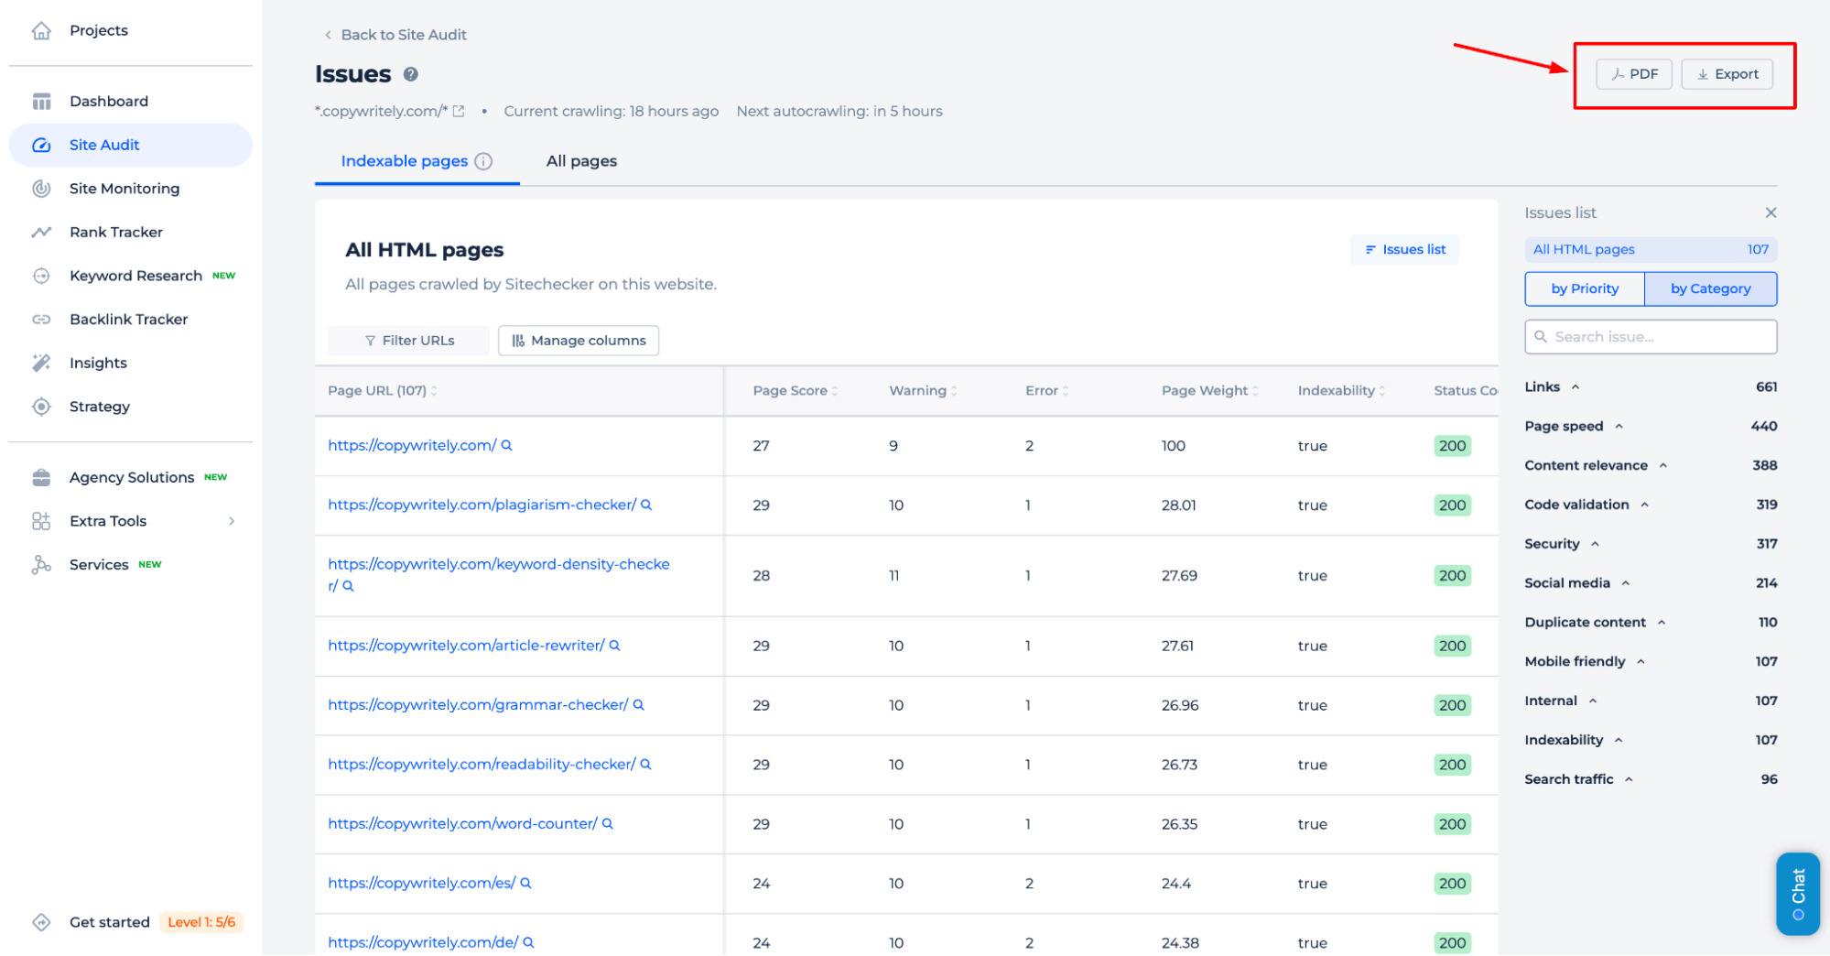Sort by Error column header
1830x956 pixels.
(1046, 391)
